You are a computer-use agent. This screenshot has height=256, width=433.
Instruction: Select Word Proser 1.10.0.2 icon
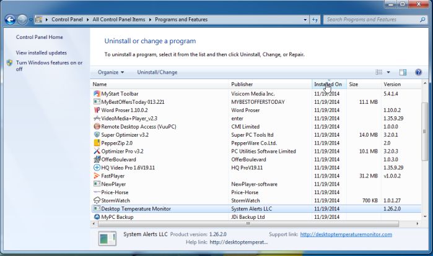97,110
